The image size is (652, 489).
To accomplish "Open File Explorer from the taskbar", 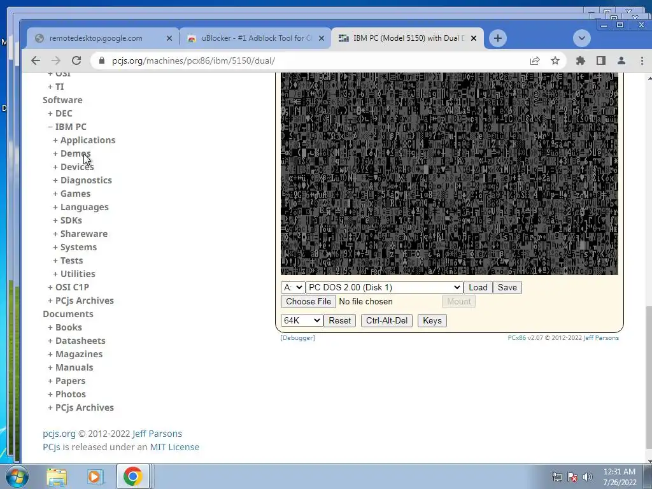I will pos(57,476).
